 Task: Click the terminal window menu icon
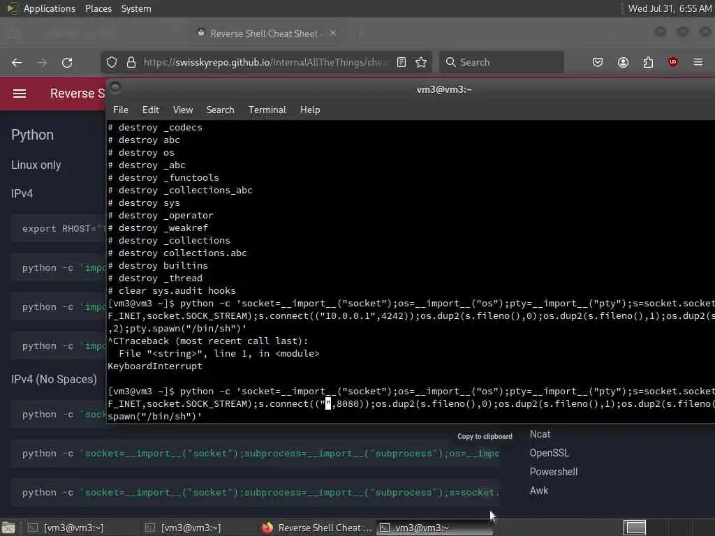coord(115,87)
